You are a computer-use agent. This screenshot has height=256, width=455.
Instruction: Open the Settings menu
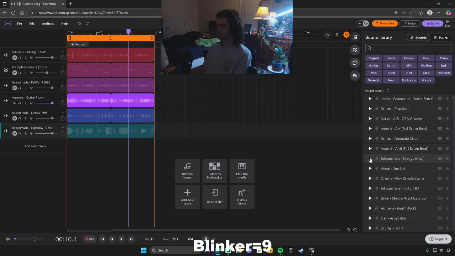click(48, 23)
